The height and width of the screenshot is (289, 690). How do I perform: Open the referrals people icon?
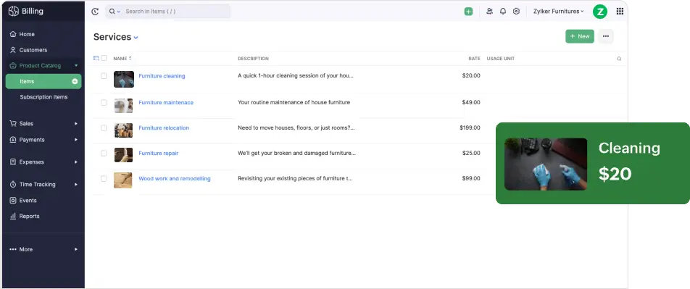click(x=489, y=12)
